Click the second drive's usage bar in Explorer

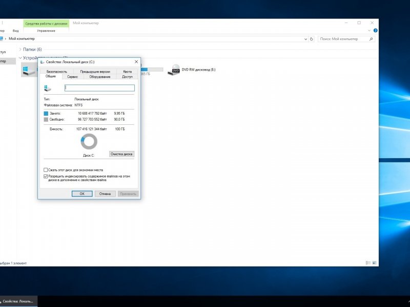(x=152, y=70)
